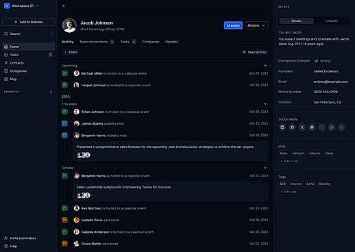The image size is (355, 252).
Task: Click the B2B tag
Action: click(283, 184)
